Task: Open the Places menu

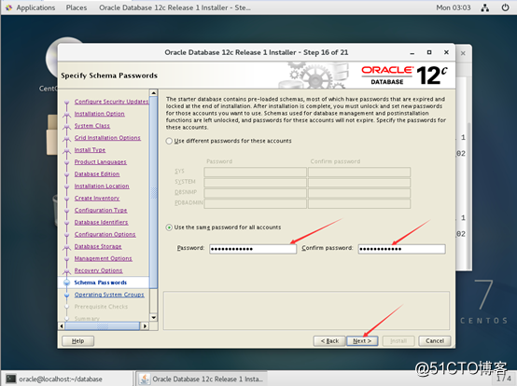Action: tap(77, 7)
